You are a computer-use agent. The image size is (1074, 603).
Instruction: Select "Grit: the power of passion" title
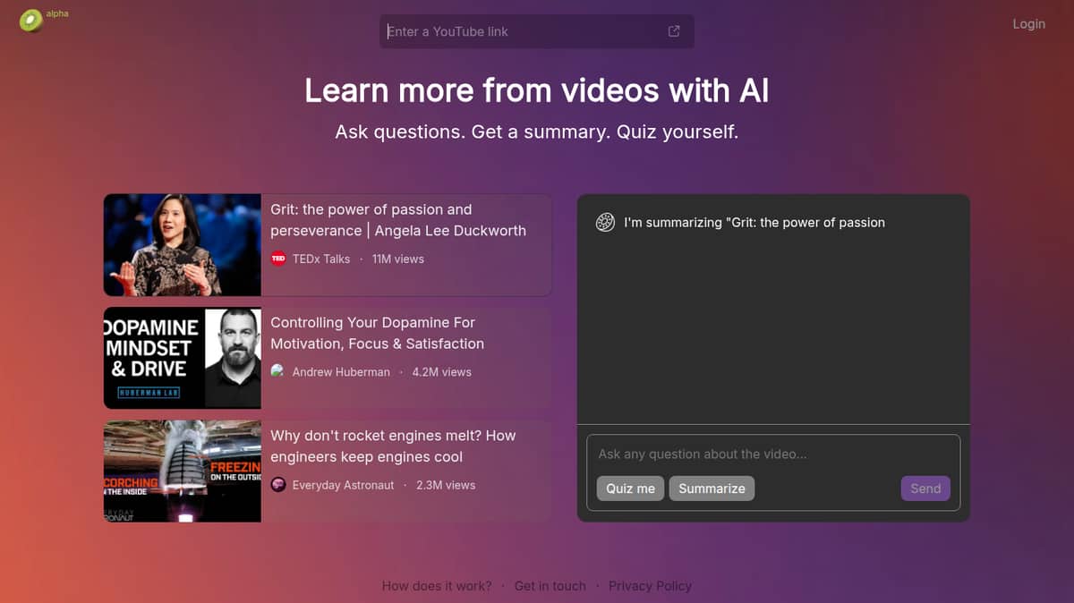coord(398,220)
